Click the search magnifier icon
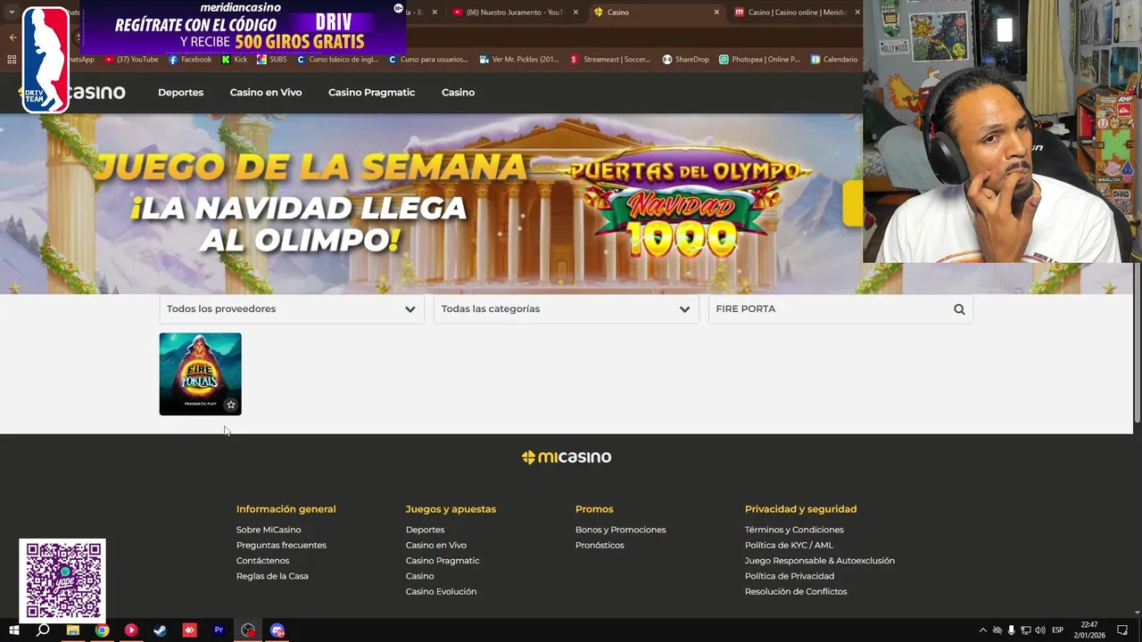This screenshot has width=1142, height=642. click(959, 309)
